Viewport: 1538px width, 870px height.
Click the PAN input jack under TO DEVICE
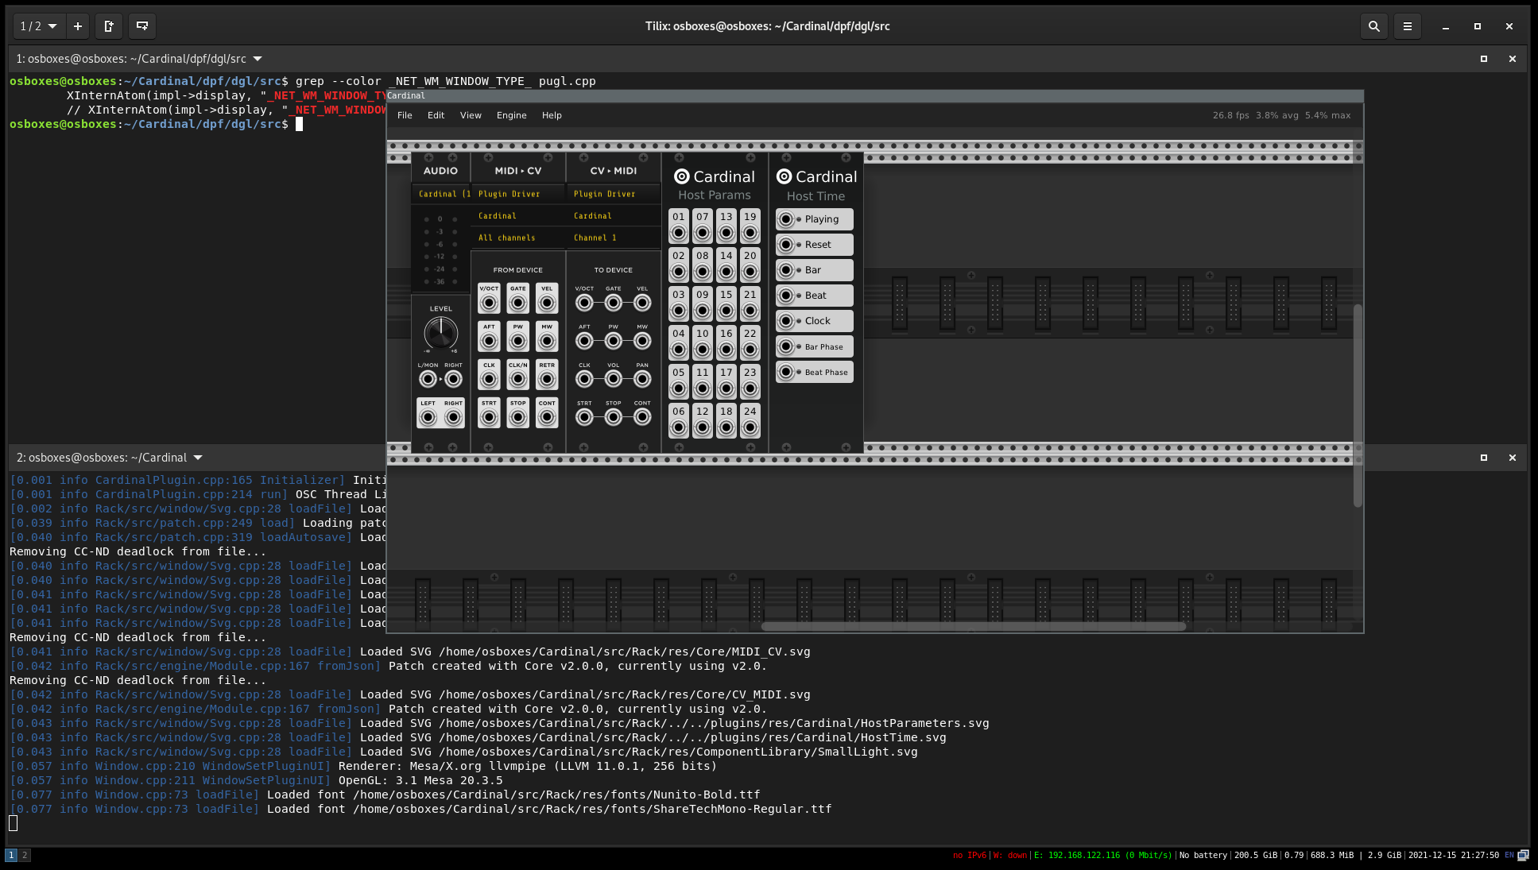click(642, 379)
